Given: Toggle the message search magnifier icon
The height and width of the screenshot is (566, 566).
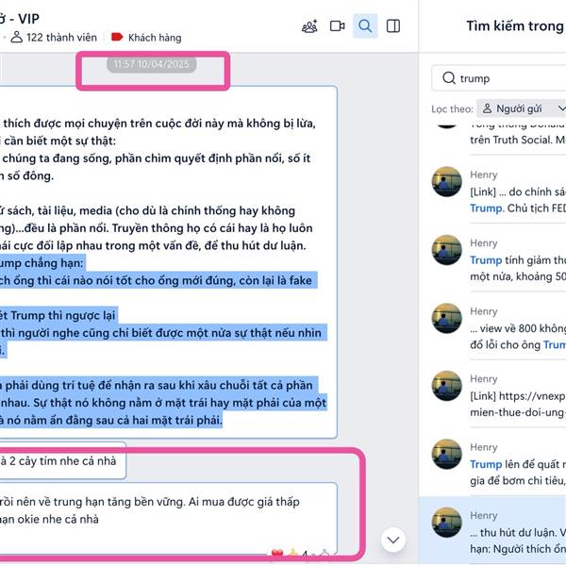Looking at the screenshot, I should [365, 26].
